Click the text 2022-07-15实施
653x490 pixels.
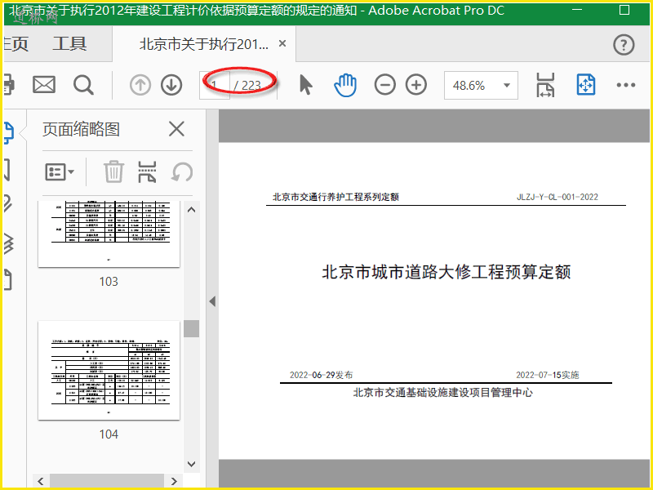[x=548, y=375]
